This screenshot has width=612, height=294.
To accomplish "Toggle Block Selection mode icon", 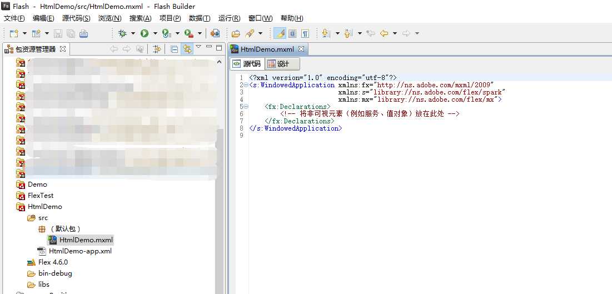I will tap(292, 33).
